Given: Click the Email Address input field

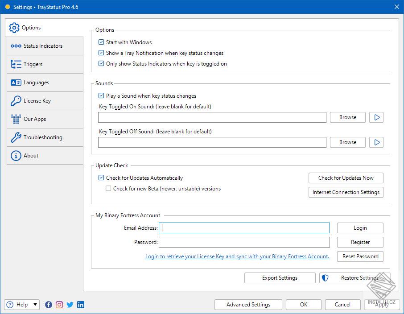Looking at the screenshot, I should pyautogui.click(x=244, y=228).
